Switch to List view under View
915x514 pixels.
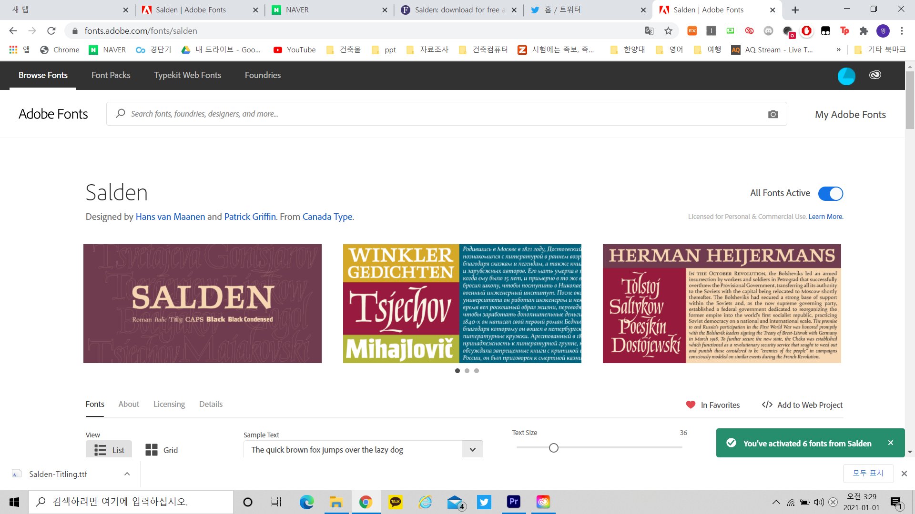pyautogui.click(x=108, y=449)
